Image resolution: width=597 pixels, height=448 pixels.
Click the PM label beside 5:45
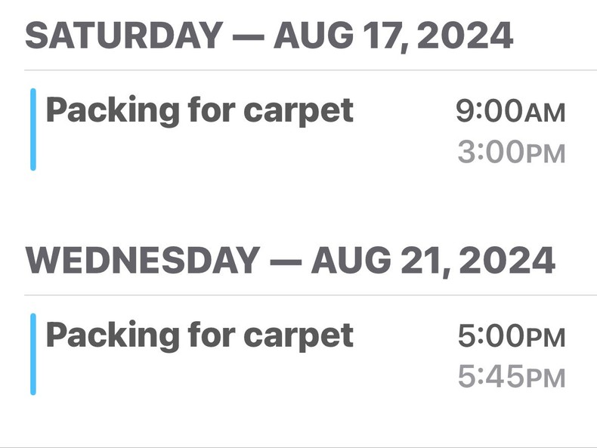[x=546, y=378]
